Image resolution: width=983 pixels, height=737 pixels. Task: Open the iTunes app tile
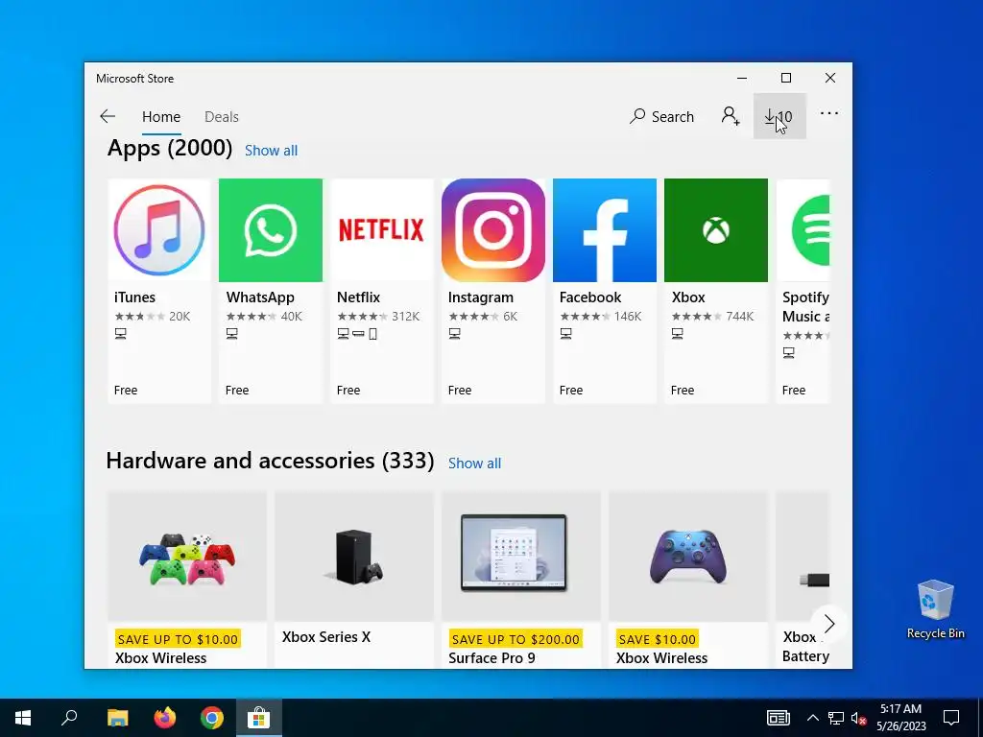click(x=159, y=290)
